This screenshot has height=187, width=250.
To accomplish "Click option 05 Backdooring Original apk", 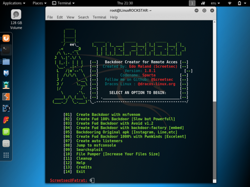I will click(x=120, y=132).
